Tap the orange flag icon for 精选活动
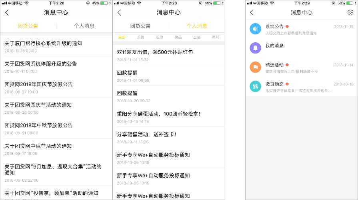This screenshot has width=358, height=200. tap(255, 67)
